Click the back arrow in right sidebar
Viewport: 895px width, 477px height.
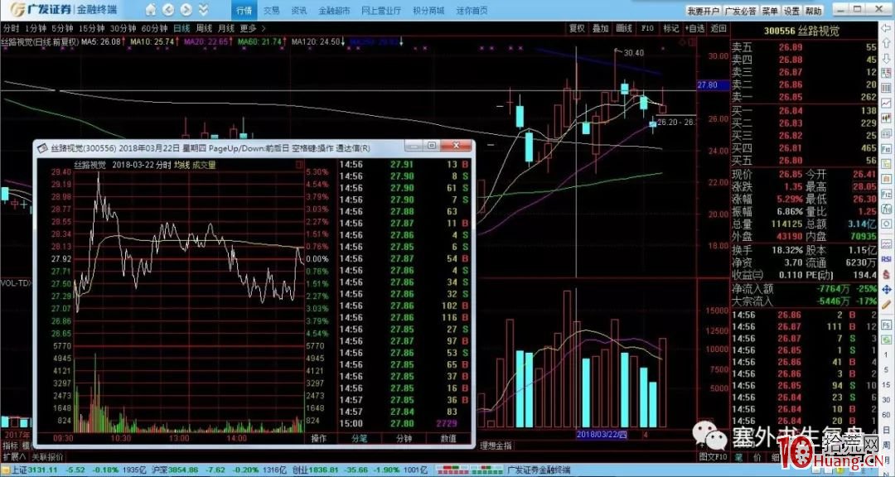886,28
